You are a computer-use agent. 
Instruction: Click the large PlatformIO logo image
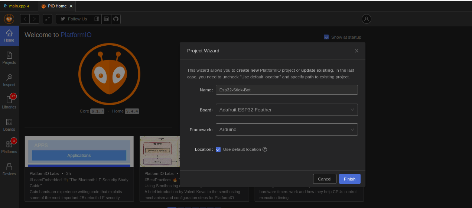[x=109, y=74]
